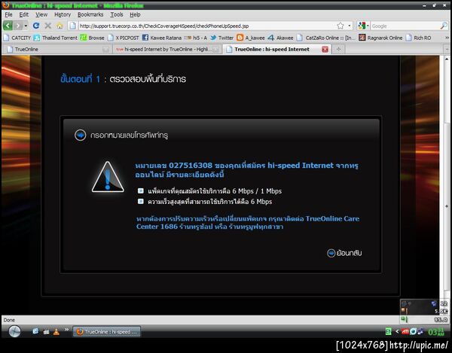452x353 pixels.
Task: Switch to the first TrueOnline tab
Action: 58,49
